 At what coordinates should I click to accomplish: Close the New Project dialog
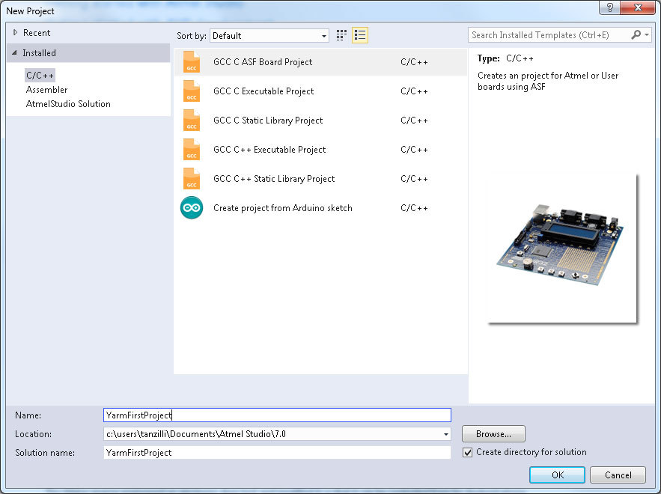pos(638,7)
